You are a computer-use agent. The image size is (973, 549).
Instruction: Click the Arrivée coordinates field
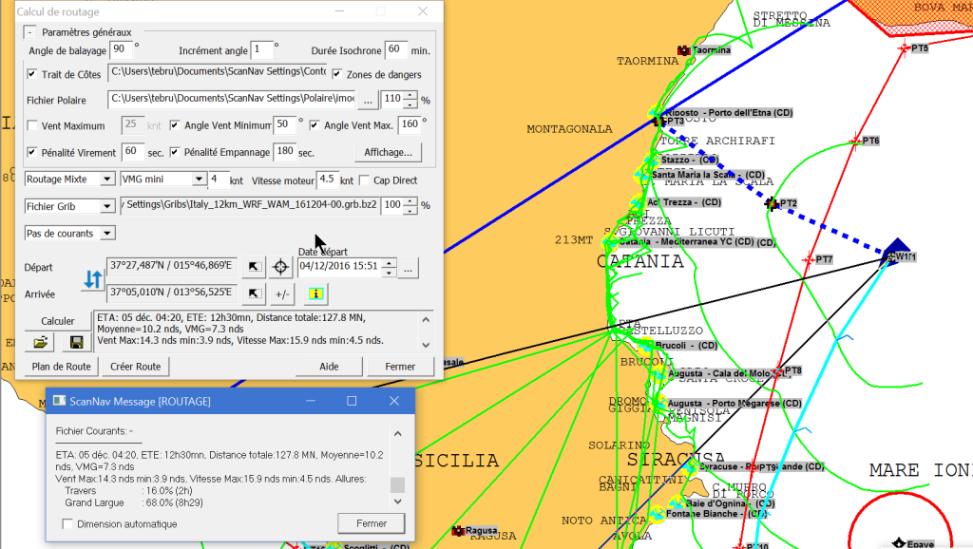click(171, 293)
